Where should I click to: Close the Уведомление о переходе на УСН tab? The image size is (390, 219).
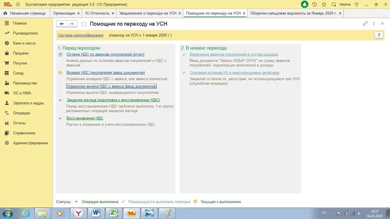click(x=180, y=13)
